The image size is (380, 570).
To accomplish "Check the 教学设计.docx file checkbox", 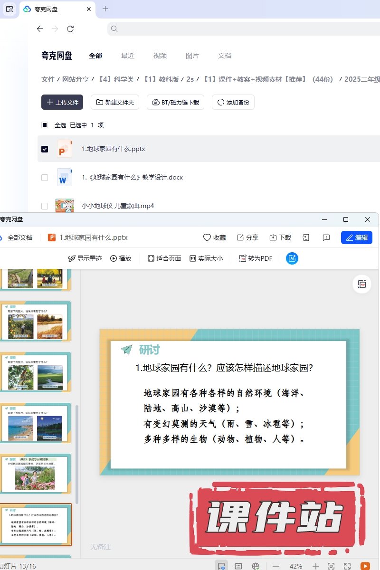I will click(45, 178).
